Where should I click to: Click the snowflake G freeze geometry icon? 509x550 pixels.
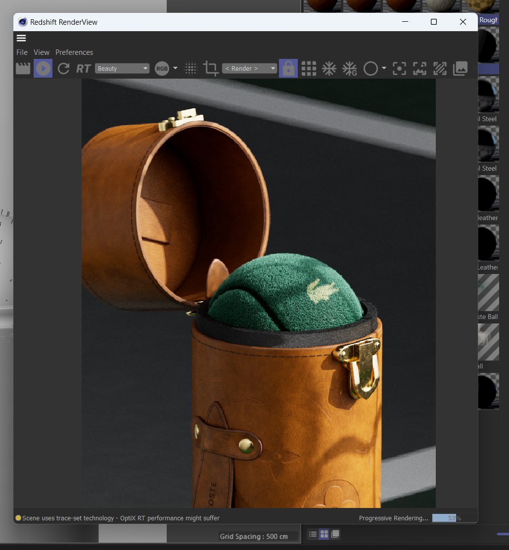click(x=350, y=68)
